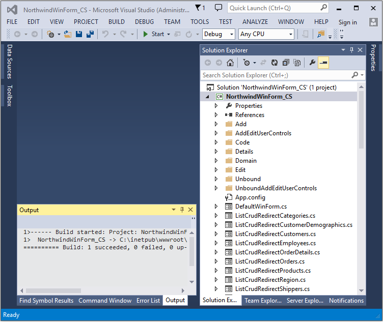
Task: Switch to Find Symbol Results tab
Action: point(46,301)
